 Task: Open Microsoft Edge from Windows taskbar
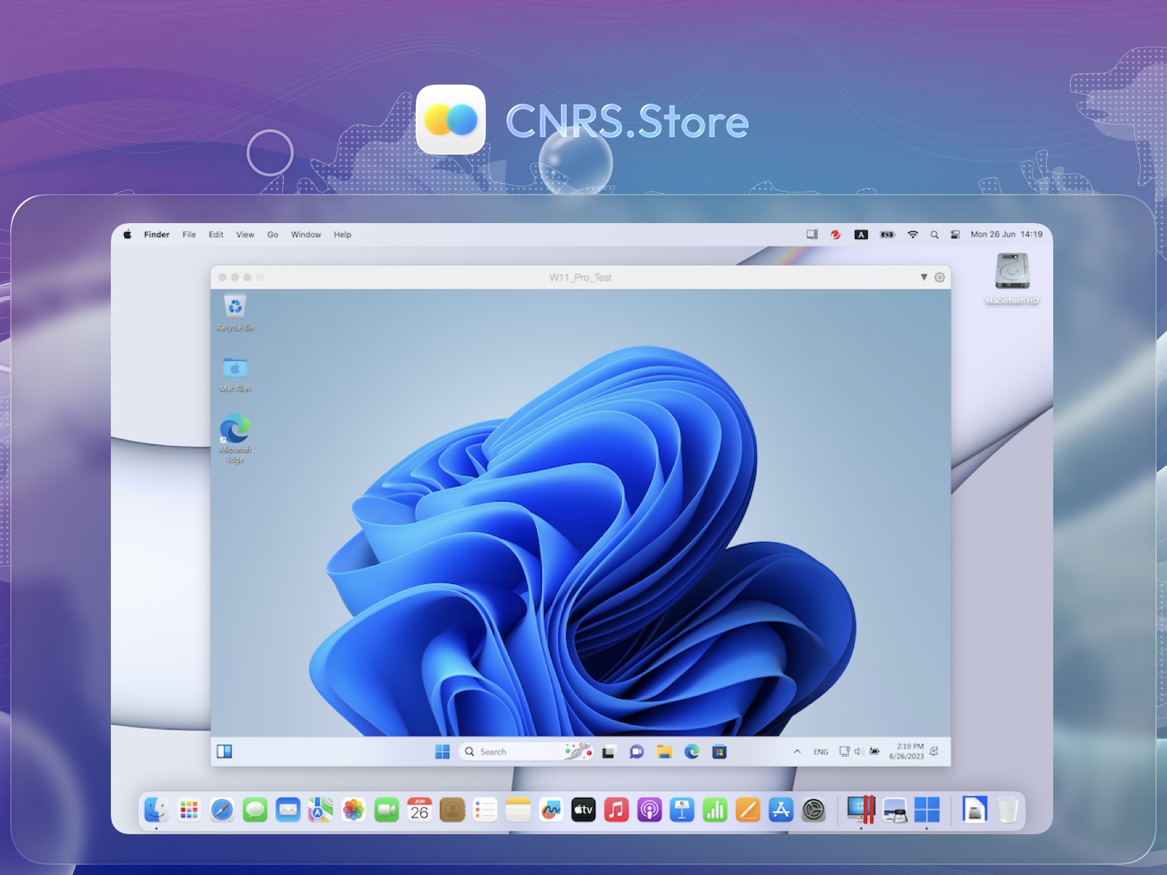[691, 752]
